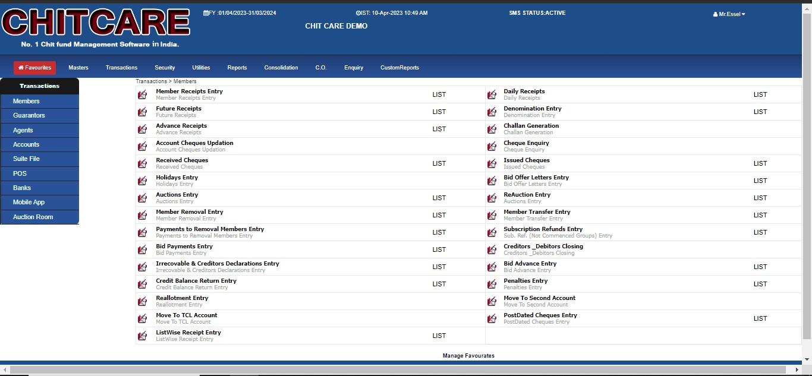
Task: Click the icon beside Member Receipts Entry
Action: [142, 94]
